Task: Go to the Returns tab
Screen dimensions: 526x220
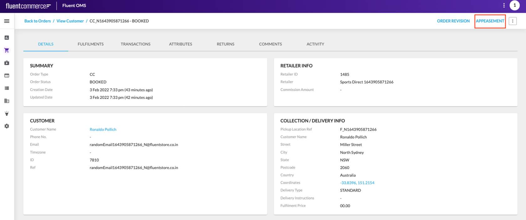Action: coord(225,44)
